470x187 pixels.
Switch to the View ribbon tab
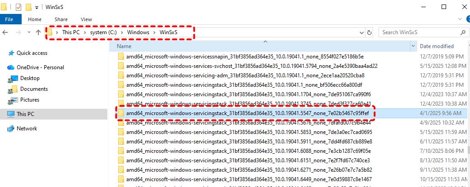86,19
